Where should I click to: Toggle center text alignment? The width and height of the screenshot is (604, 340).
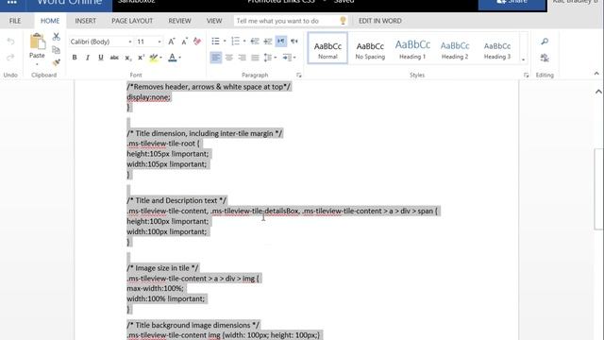pos(228,58)
